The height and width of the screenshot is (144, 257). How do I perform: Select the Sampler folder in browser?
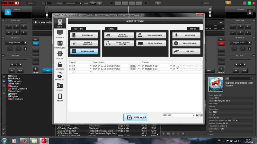[14, 86]
